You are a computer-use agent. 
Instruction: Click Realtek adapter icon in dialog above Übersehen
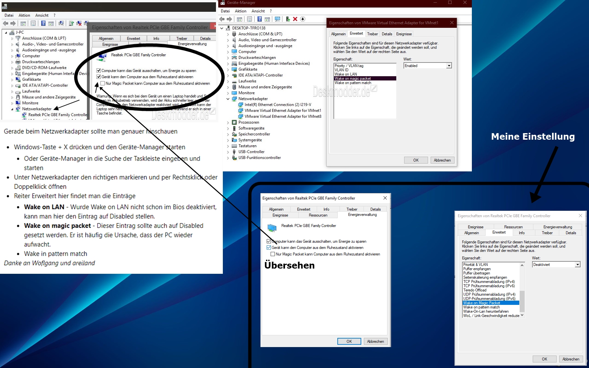point(272,227)
